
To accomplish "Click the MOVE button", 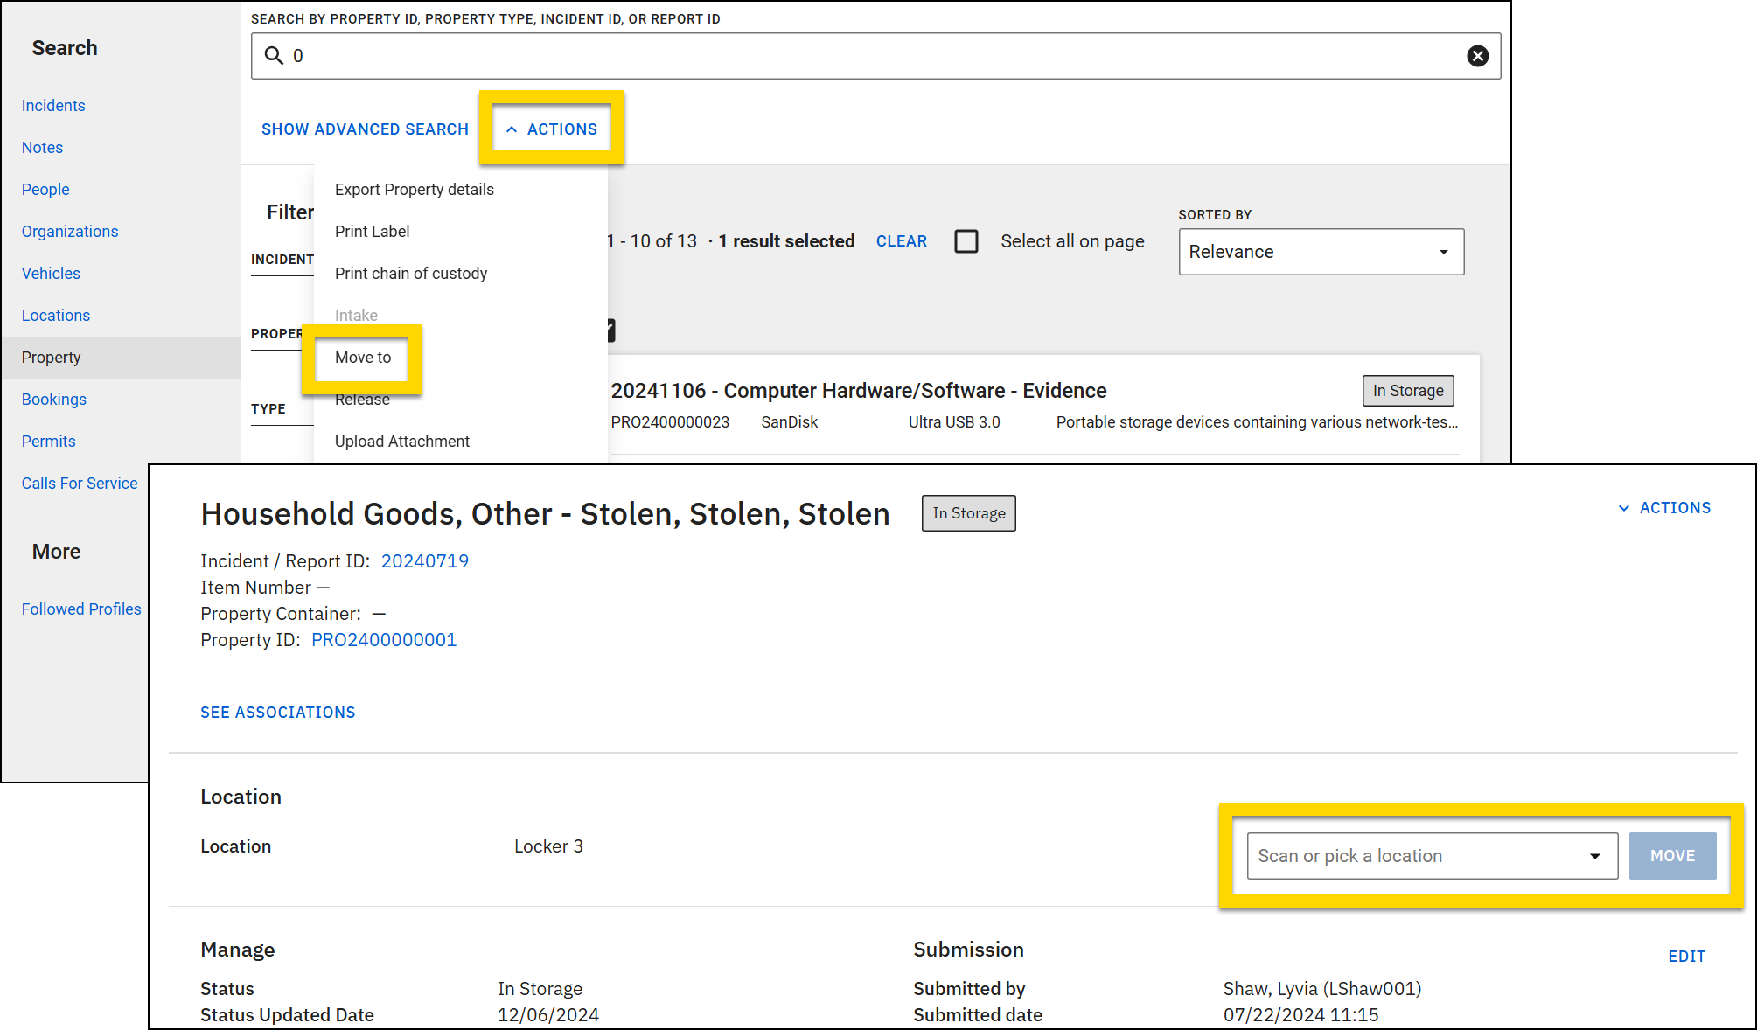I will (x=1672, y=855).
